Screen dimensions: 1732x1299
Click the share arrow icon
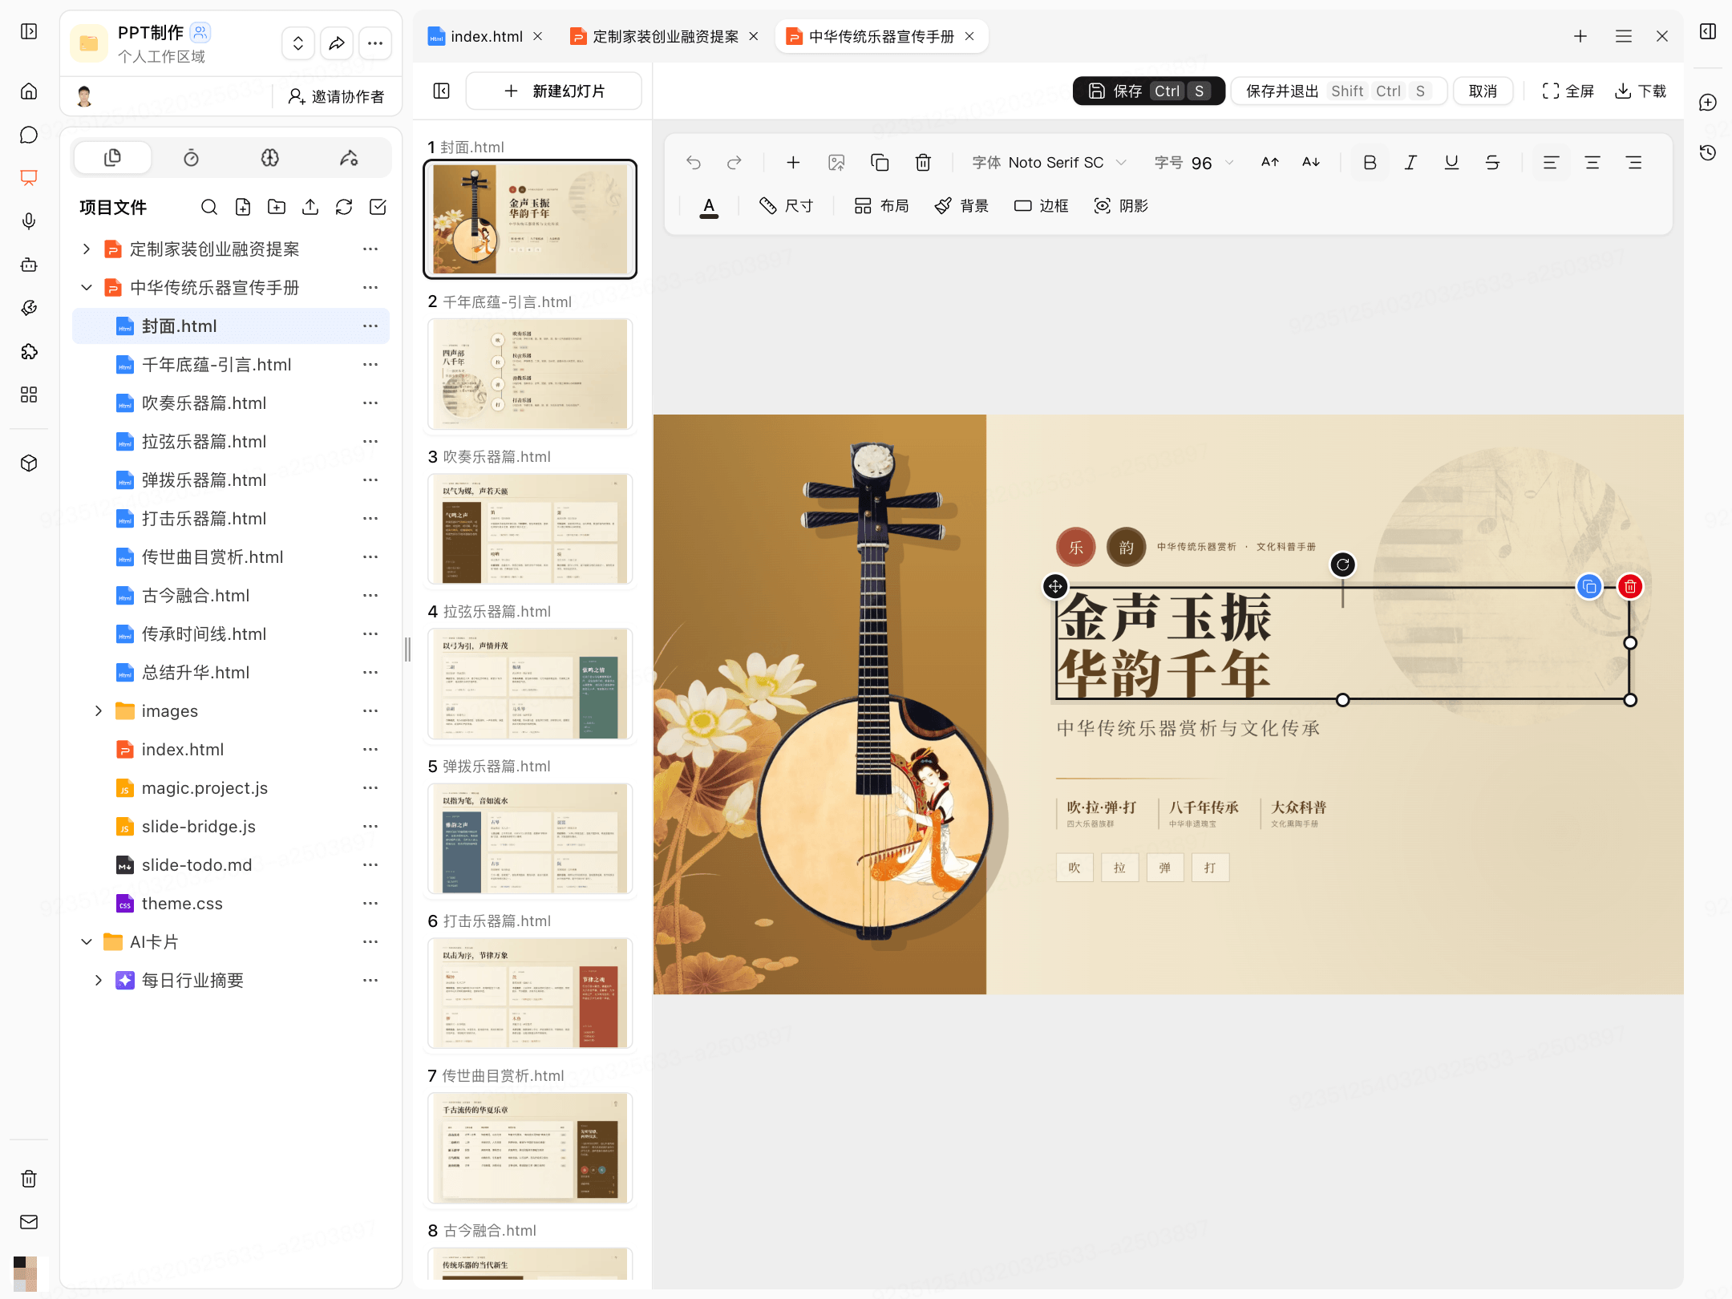click(337, 43)
